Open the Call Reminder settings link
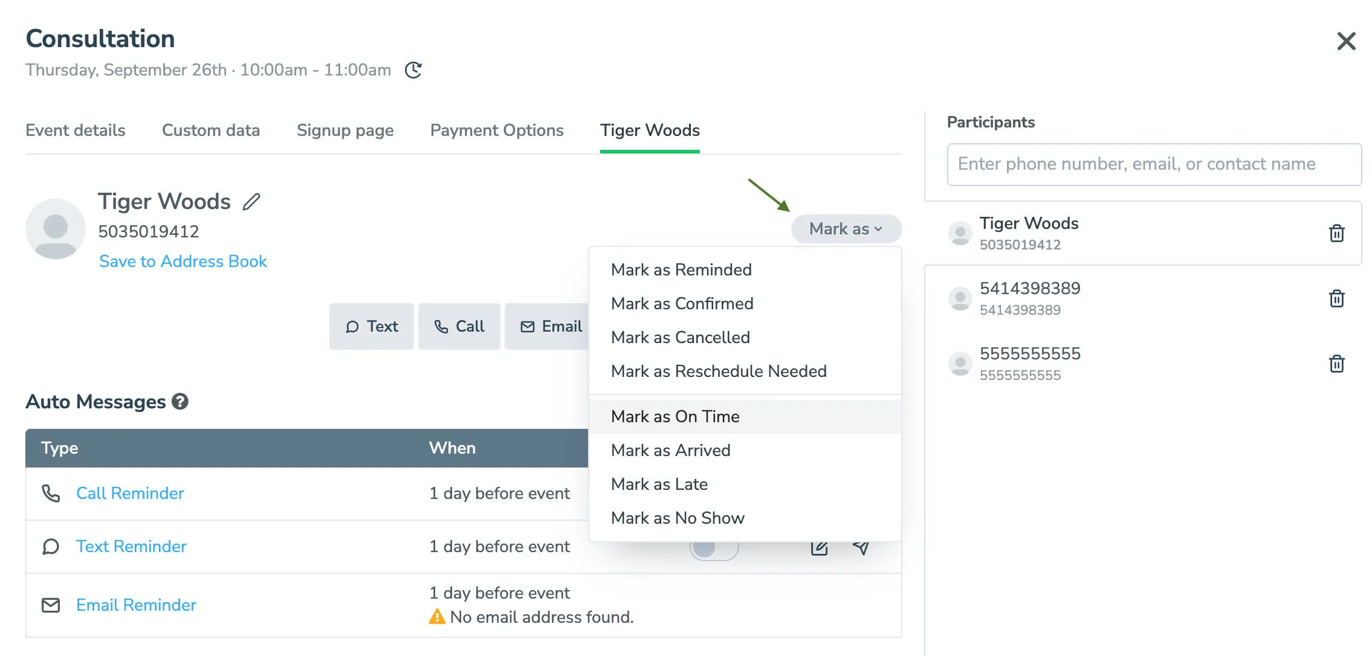The width and height of the screenshot is (1372, 656). (130, 493)
